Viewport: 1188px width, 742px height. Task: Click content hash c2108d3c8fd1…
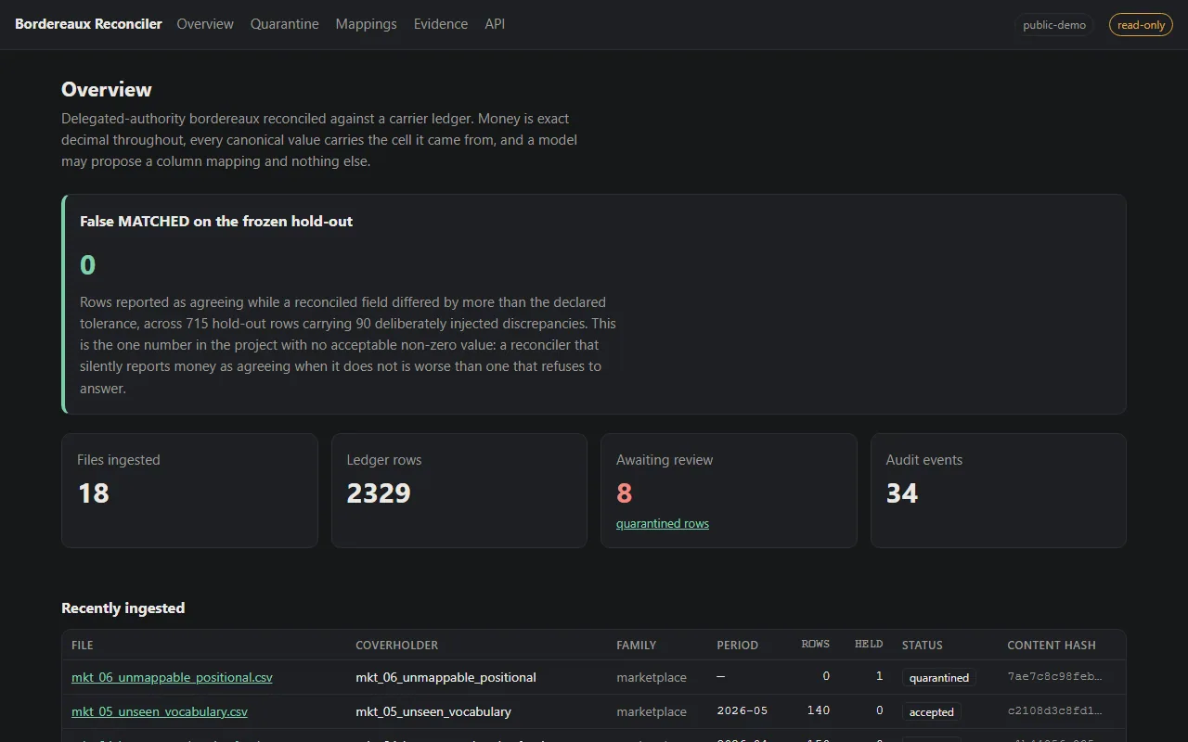1055,711
